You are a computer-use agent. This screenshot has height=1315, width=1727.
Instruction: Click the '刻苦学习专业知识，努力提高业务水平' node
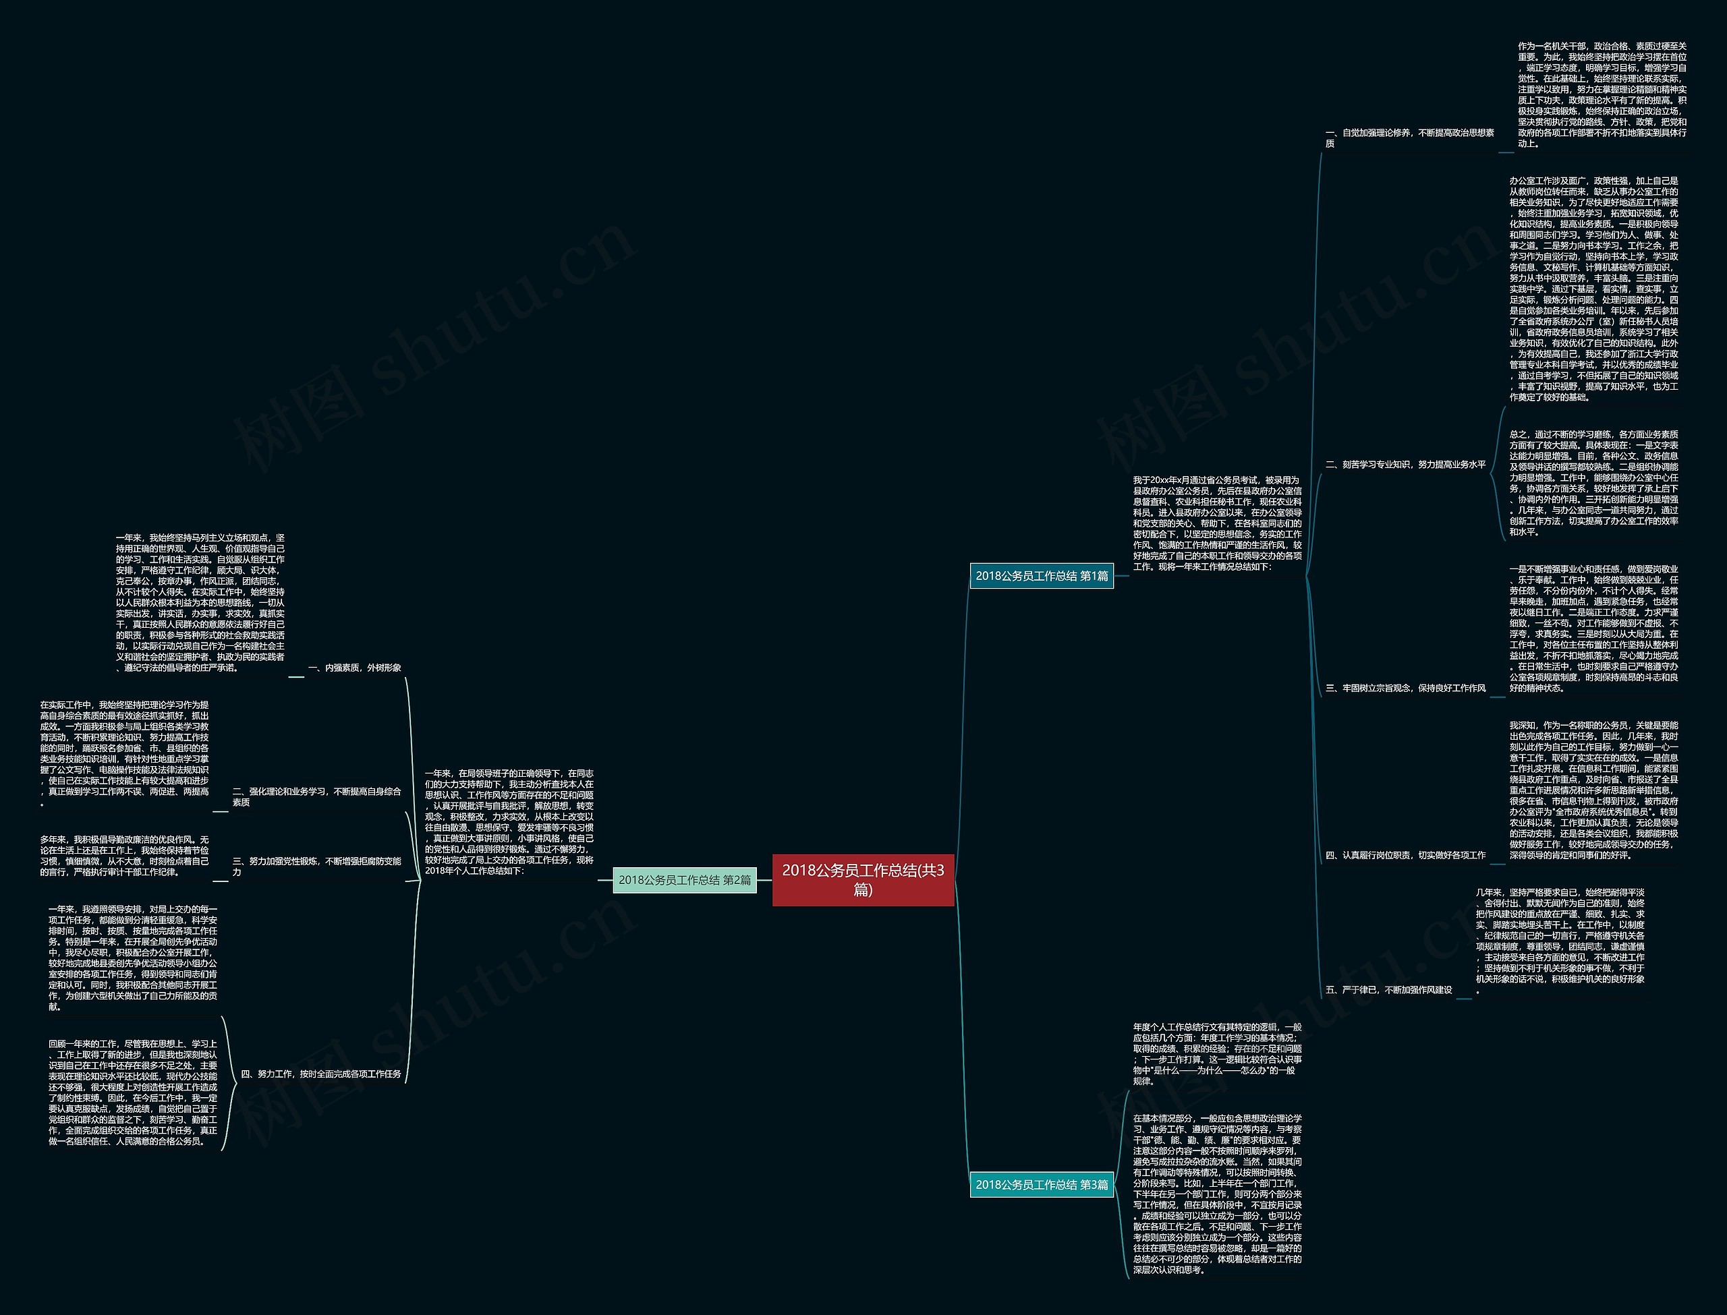tap(1403, 471)
